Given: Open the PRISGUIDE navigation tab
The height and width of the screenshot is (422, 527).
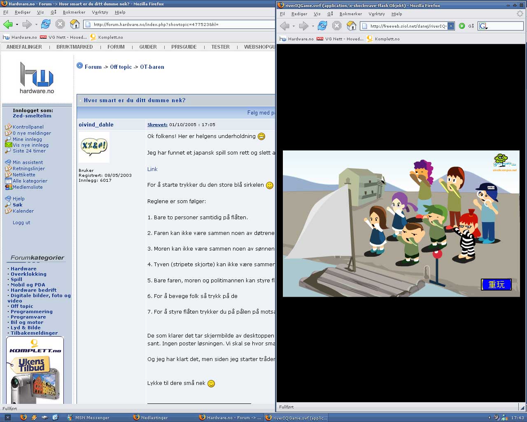Looking at the screenshot, I should (x=184, y=47).
